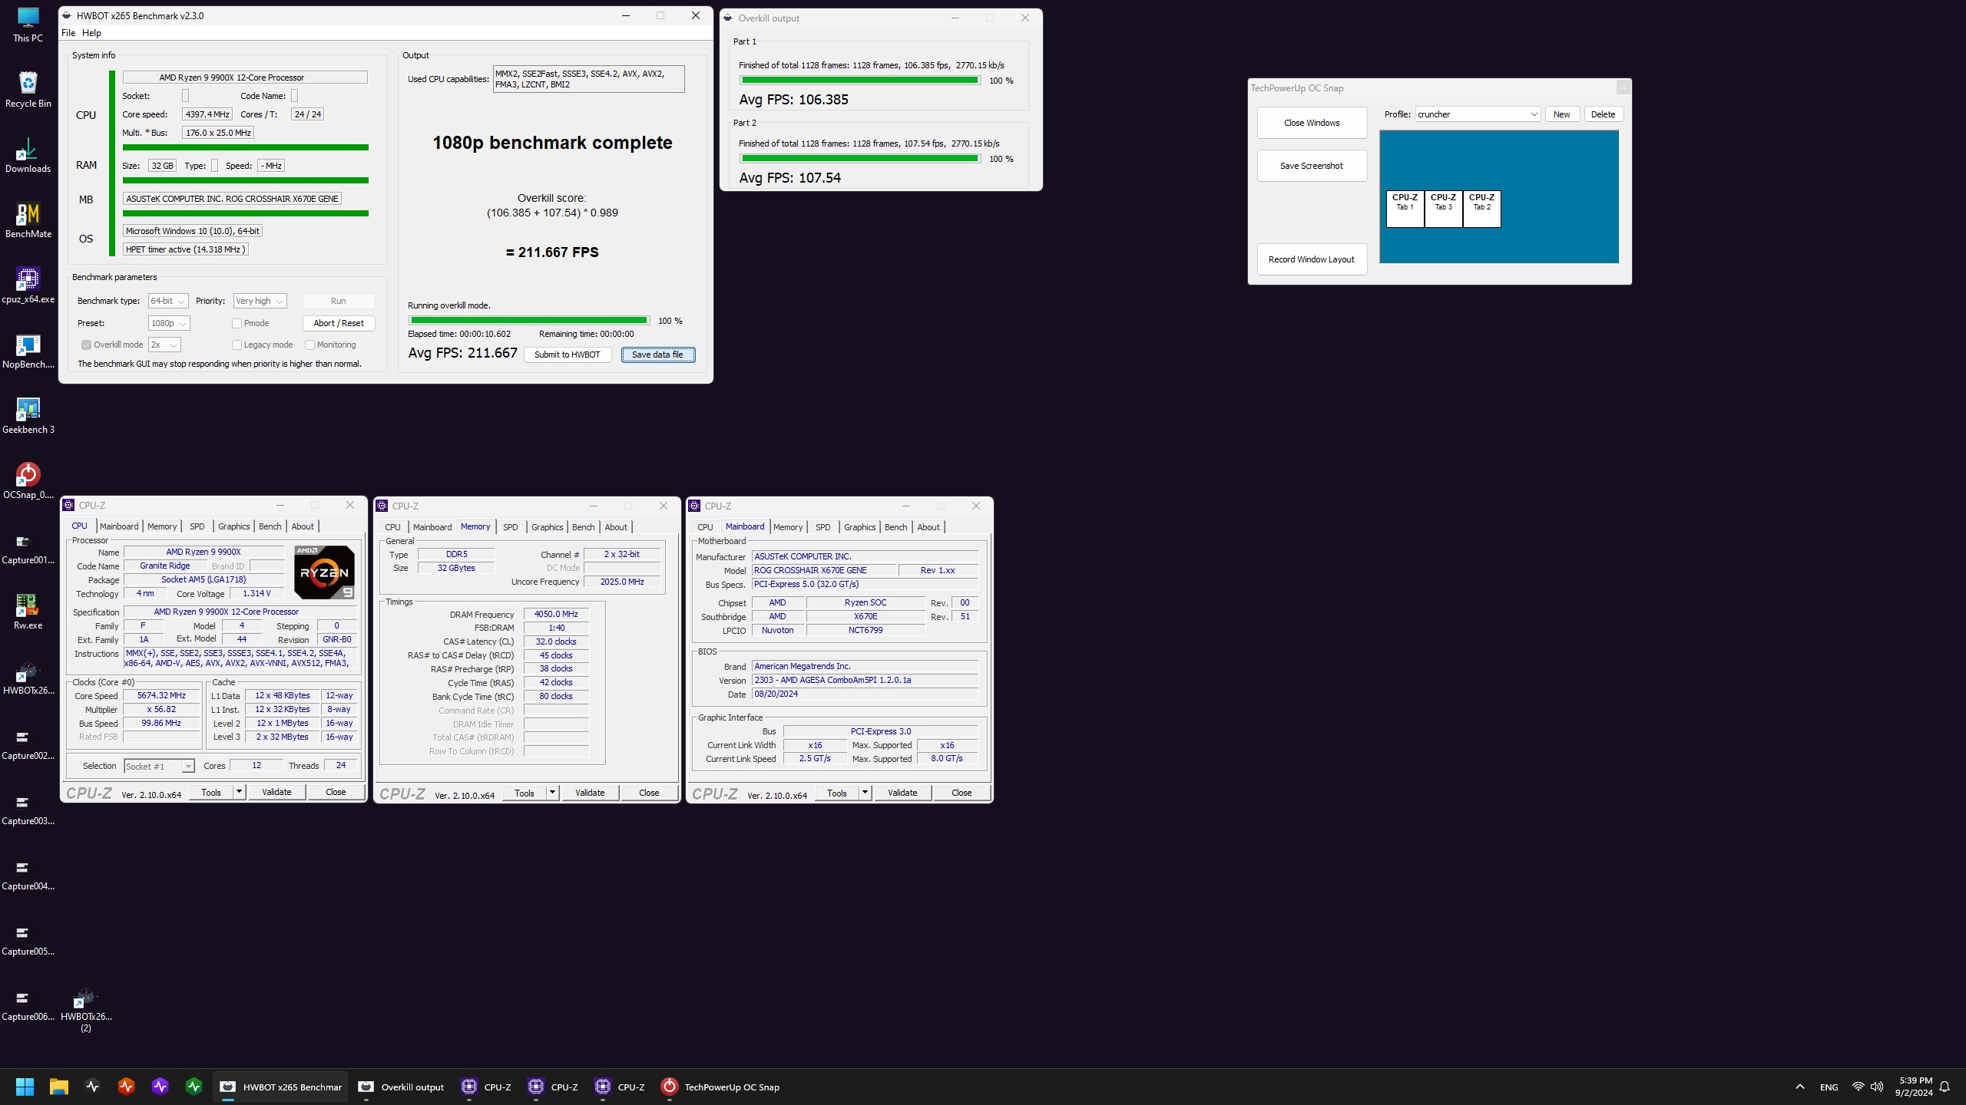
Task: Open Windows Start menu
Action: [25, 1087]
